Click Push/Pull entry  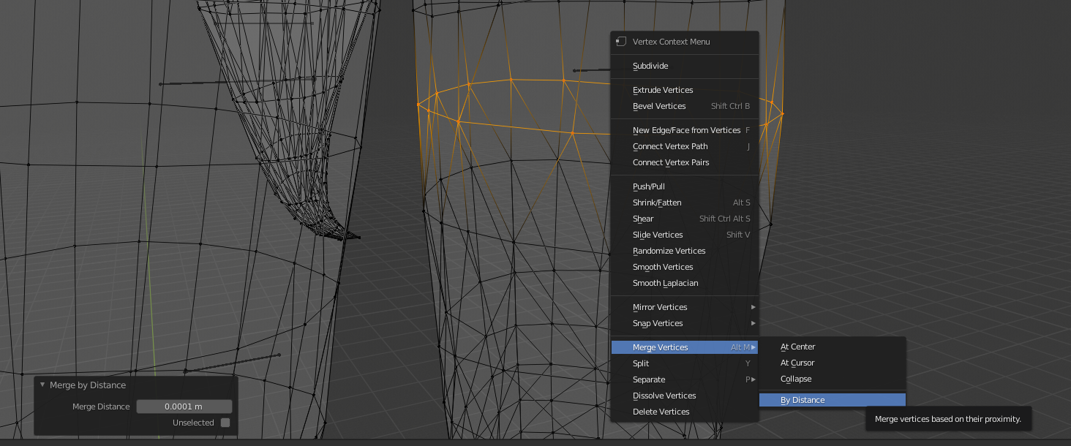point(685,186)
